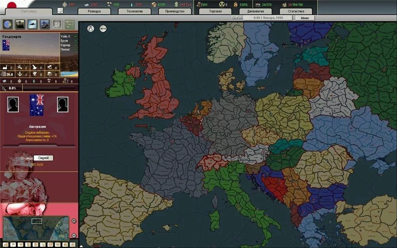The image size is (397, 248).
Task: Toggle the briefcase map filter icon at bottom
Action: coord(65,245)
